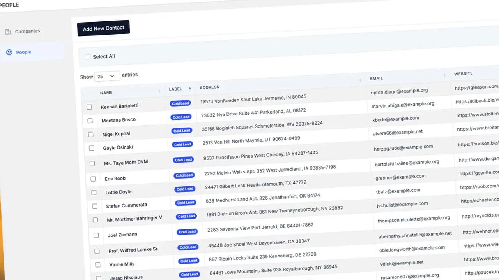This screenshot has height=280, width=499.
Task: Select 25 in the entries combo box
Action: coord(106,76)
